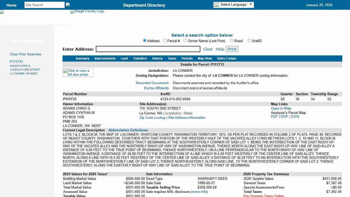
Task: Select the Road search option
Action: pyautogui.click(x=232, y=41)
